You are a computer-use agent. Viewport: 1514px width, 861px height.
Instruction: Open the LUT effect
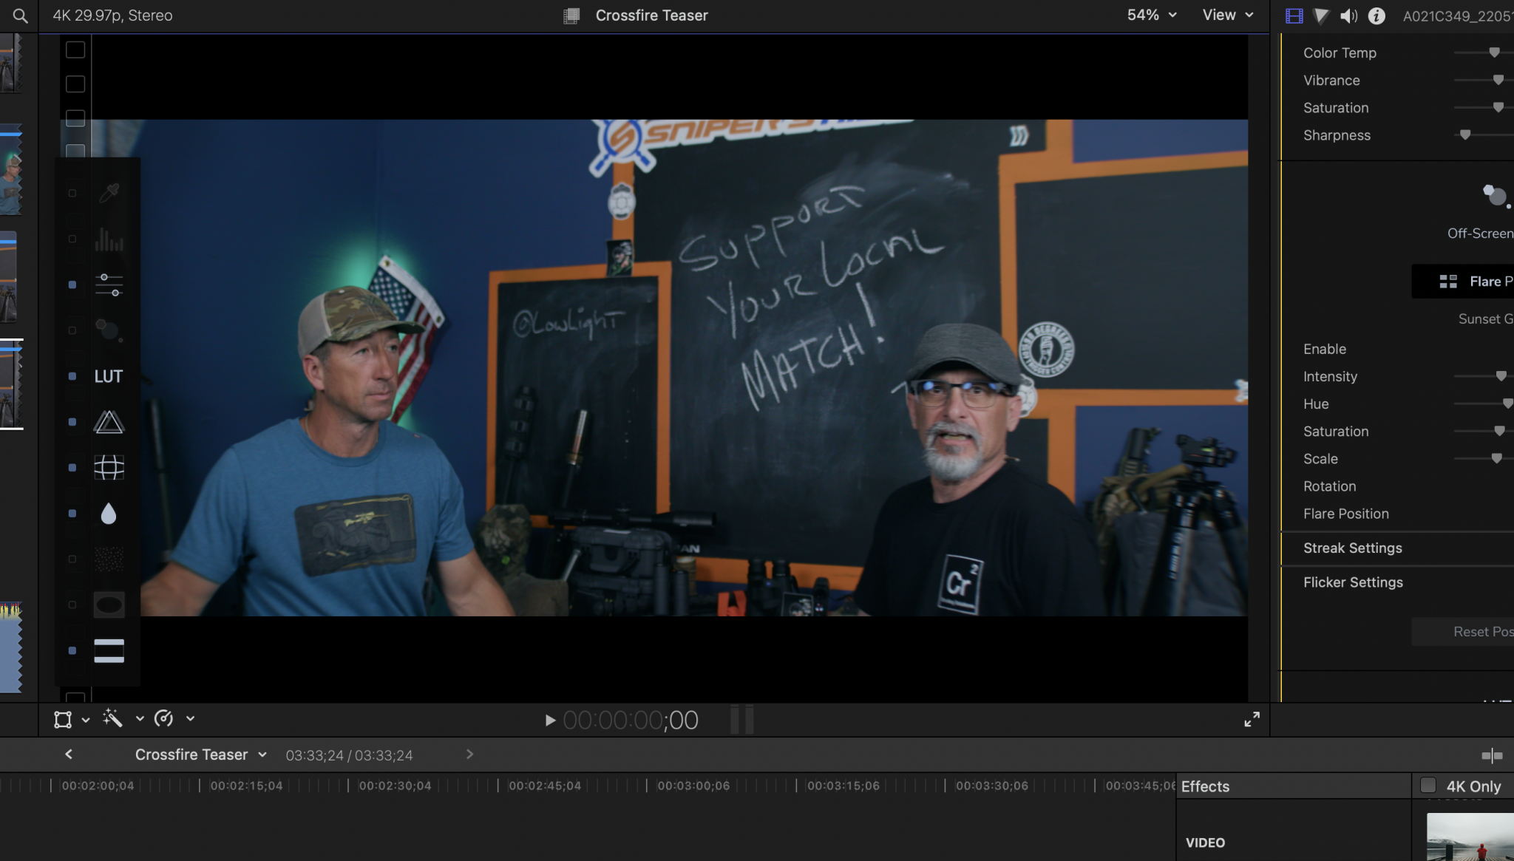coord(109,376)
